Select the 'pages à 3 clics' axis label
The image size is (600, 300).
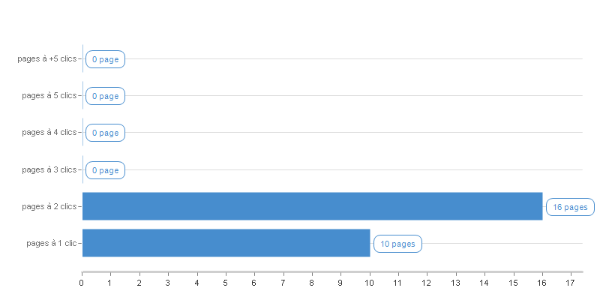tap(49, 169)
